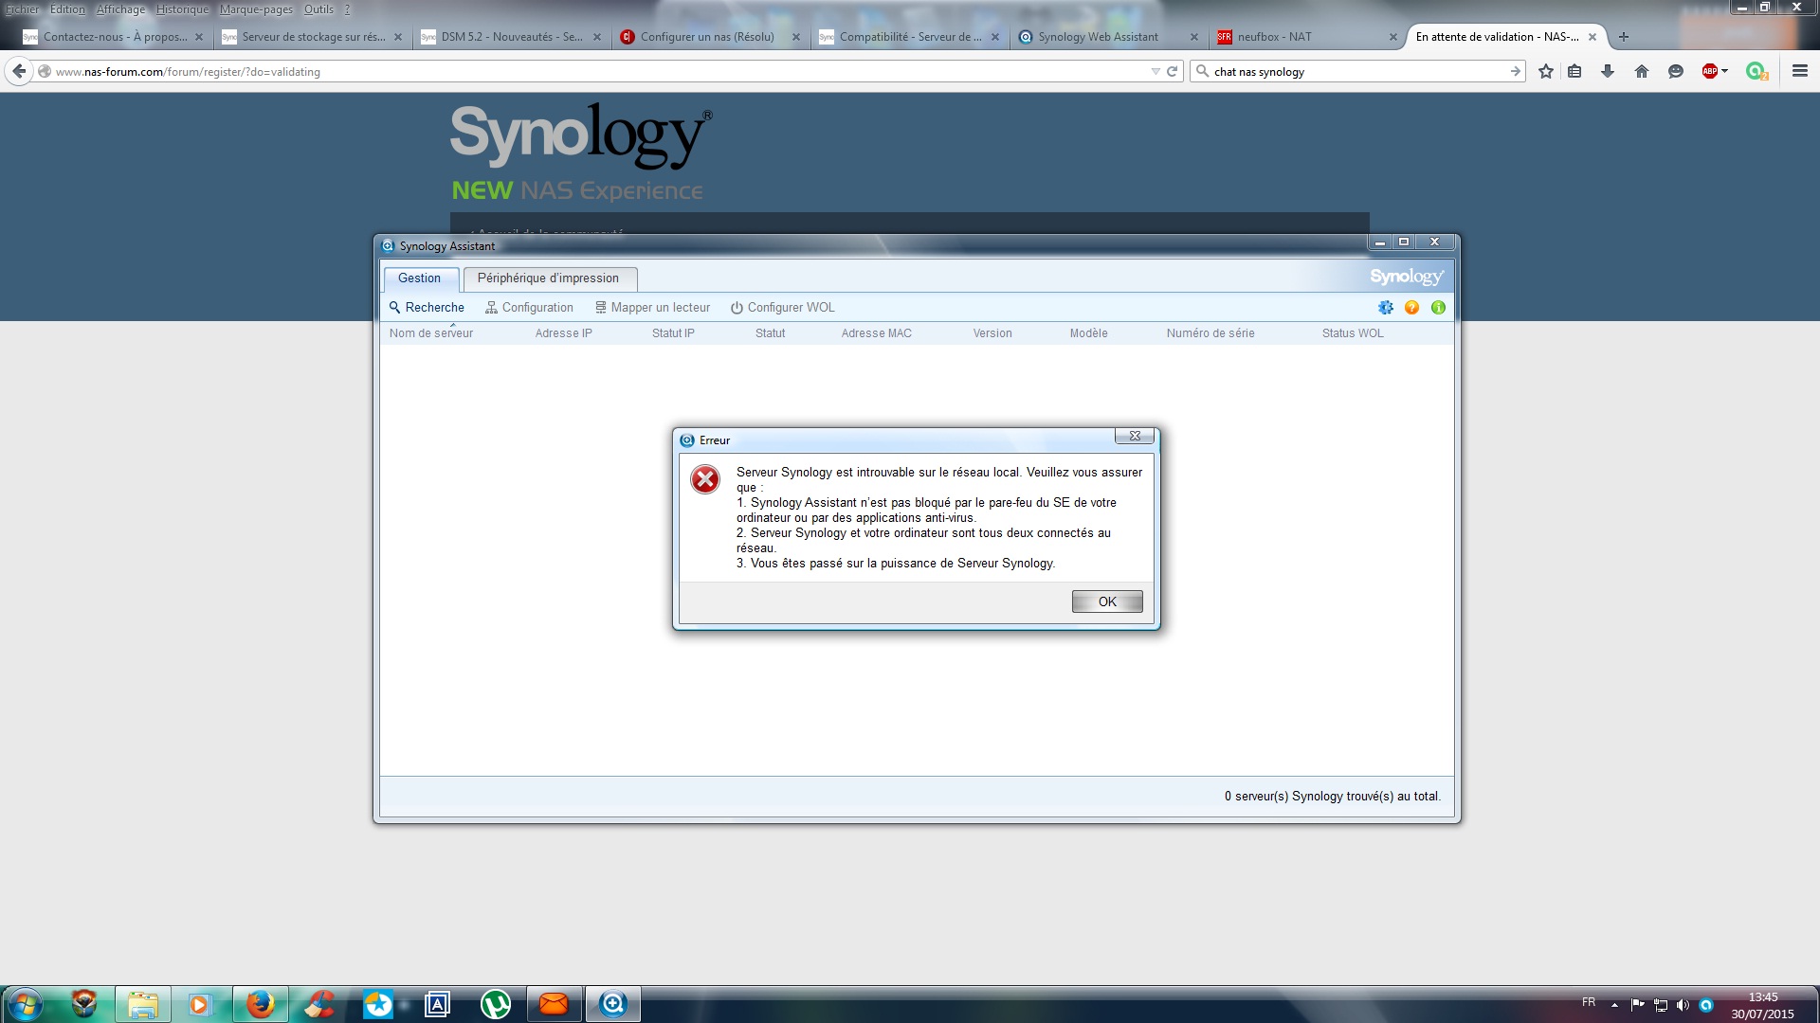1820x1023 pixels.
Task: Confirm the error dialog with OK
Action: (x=1107, y=601)
